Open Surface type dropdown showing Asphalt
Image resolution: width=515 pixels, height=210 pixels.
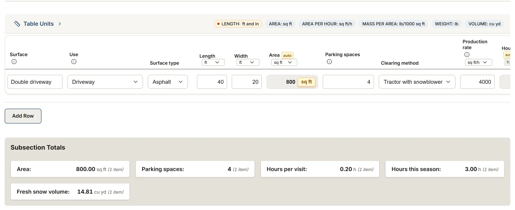pyautogui.click(x=168, y=82)
